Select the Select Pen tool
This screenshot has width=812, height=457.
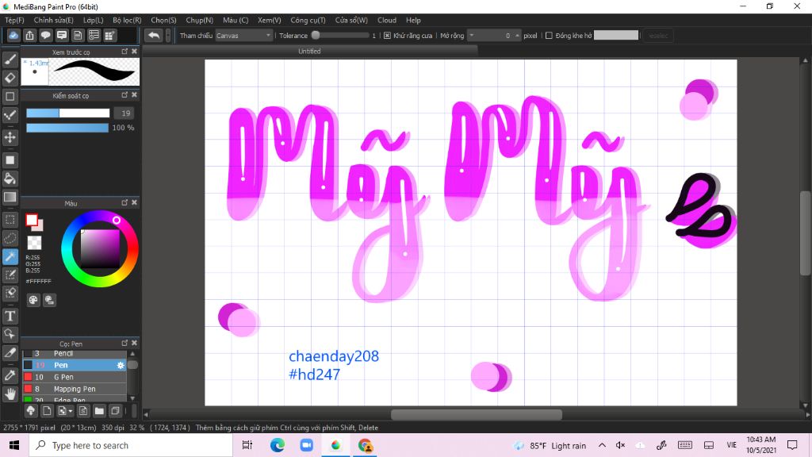coord(10,275)
